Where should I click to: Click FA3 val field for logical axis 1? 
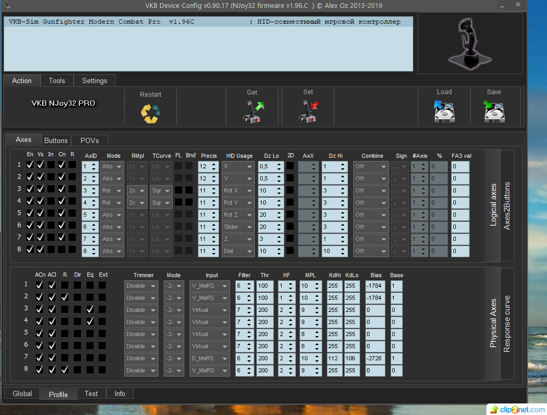click(x=460, y=167)
